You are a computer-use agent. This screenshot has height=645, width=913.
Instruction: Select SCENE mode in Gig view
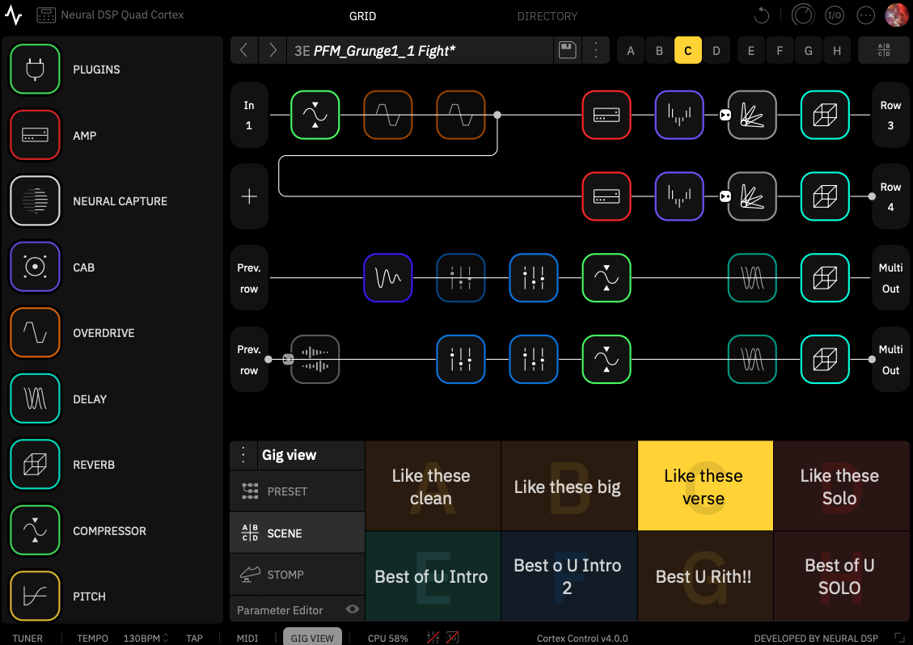(298, 533)
